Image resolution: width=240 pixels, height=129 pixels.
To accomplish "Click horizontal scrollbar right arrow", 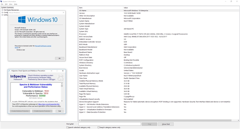I will tap(238, 120).
